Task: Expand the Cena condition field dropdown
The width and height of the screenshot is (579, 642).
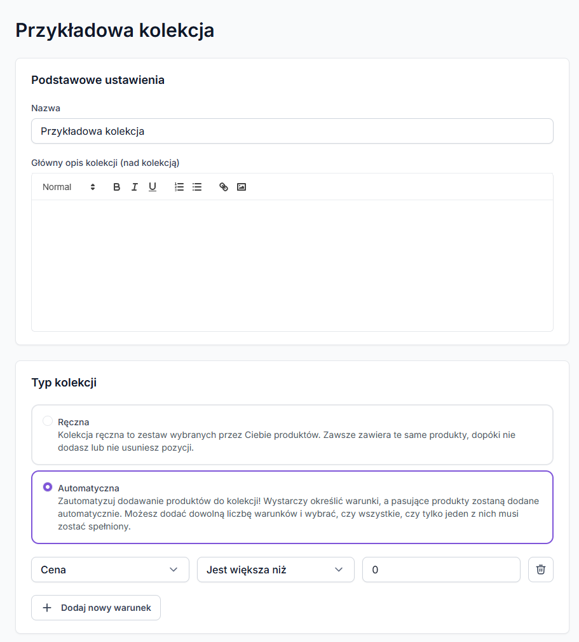Action: (110, 570)
